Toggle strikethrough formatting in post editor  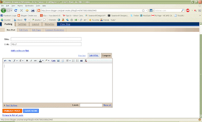[35, 61]
